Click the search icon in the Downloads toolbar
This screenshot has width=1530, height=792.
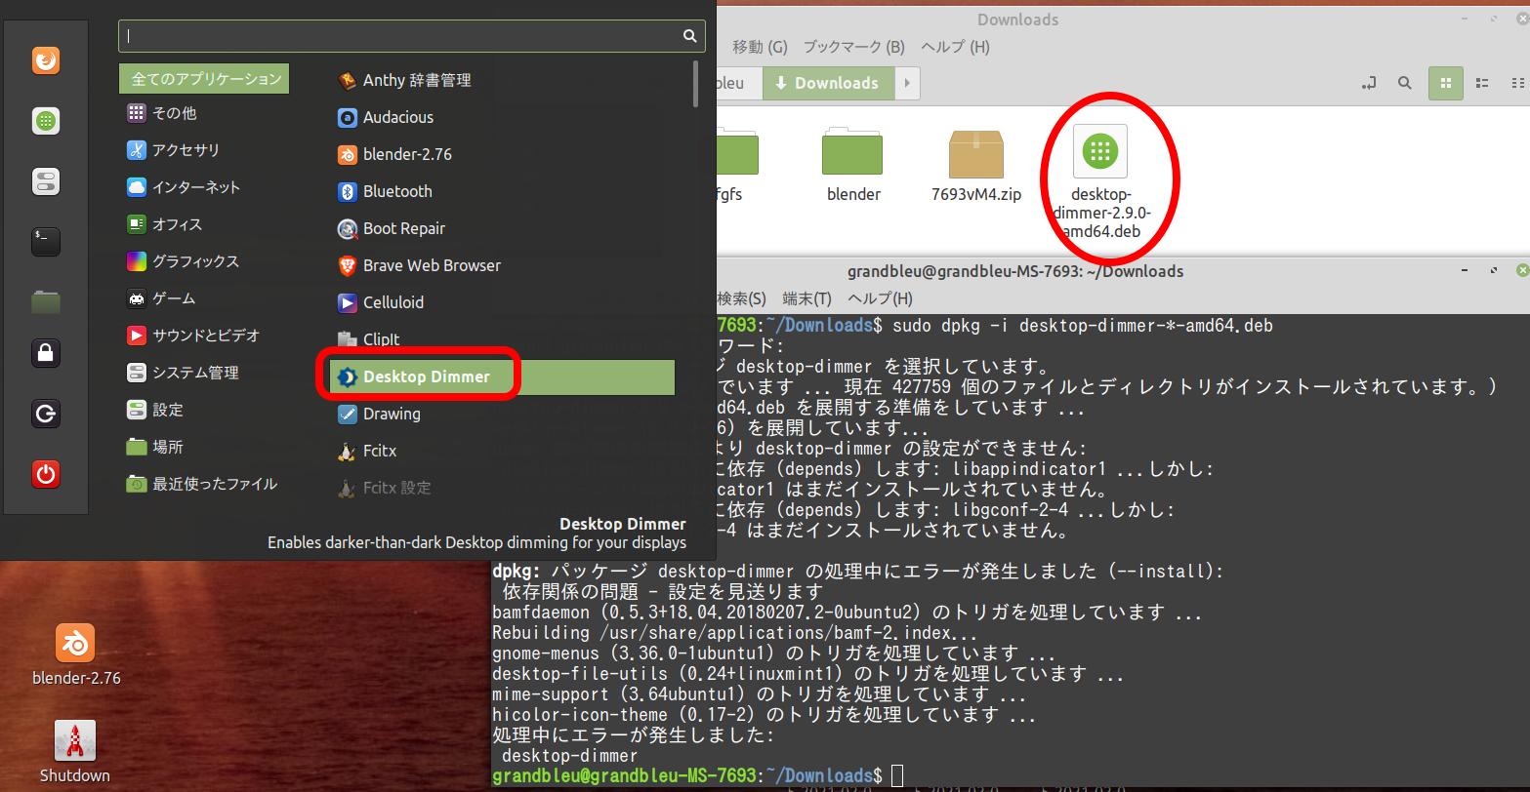[1404, 83]
